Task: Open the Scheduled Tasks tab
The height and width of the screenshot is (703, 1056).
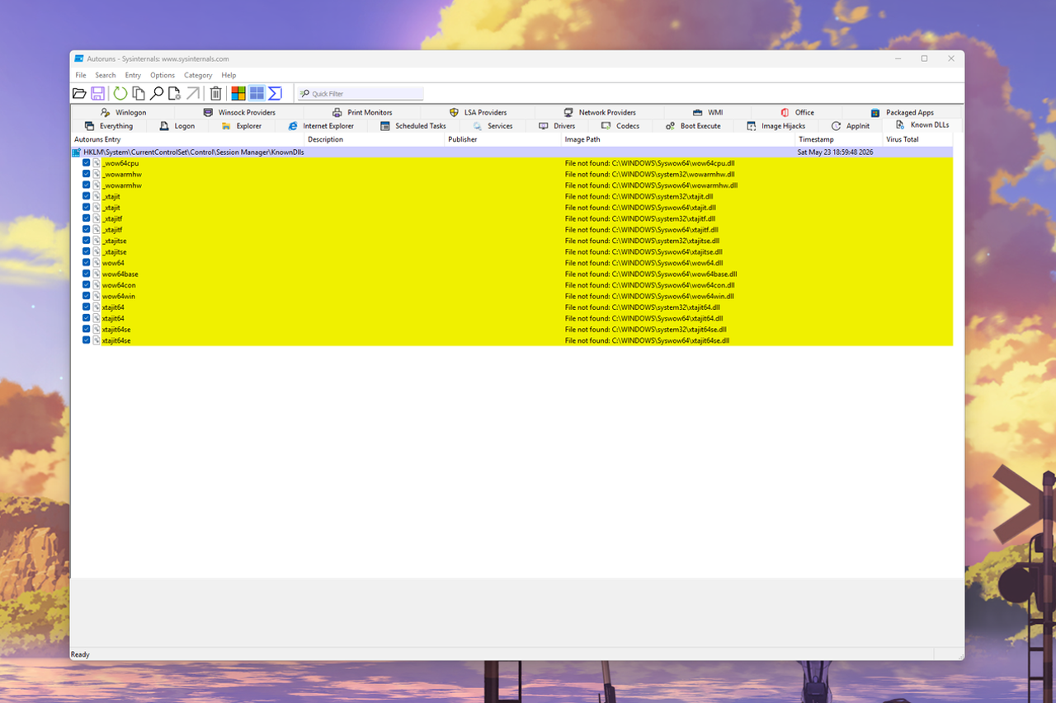Action: point(413,126)
